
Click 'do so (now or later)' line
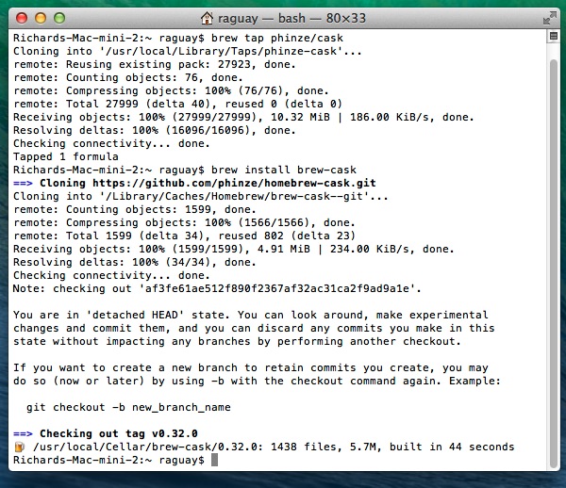[257, 381]
